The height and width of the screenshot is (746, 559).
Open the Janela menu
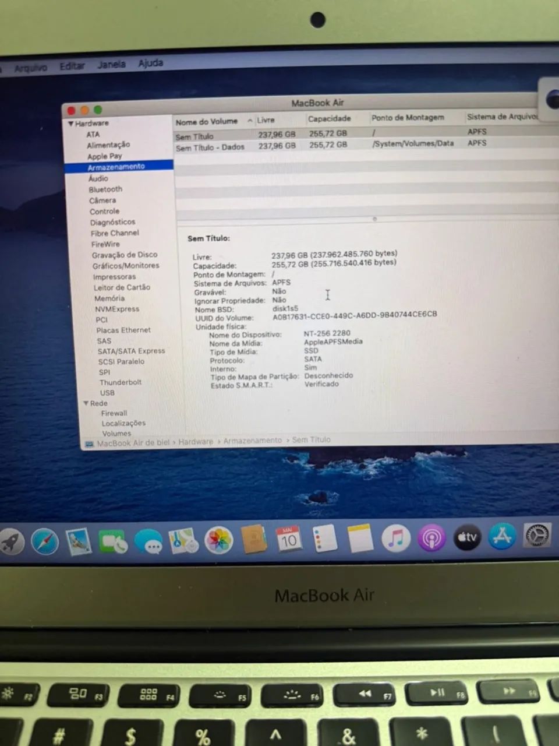click(x=111, y=64)
